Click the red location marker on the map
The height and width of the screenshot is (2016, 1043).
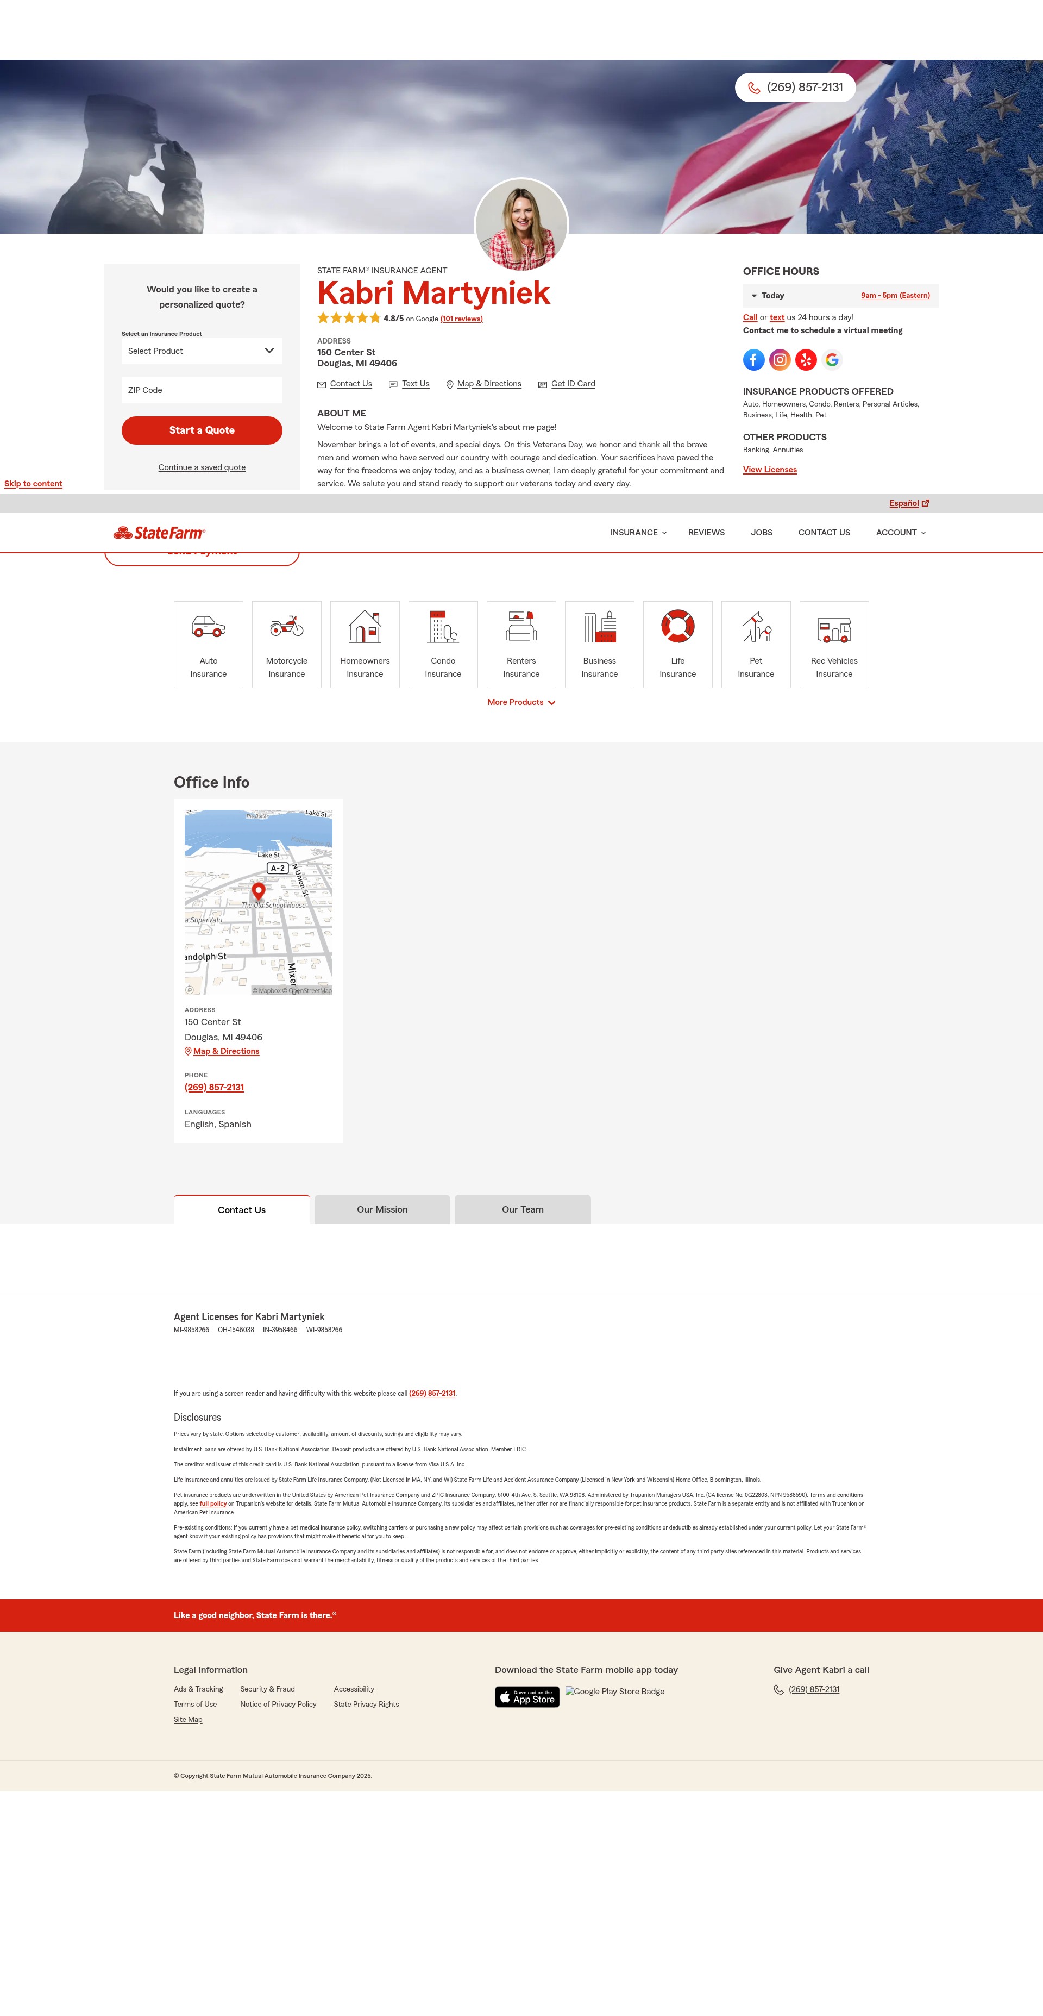click(x=258, y=891)
